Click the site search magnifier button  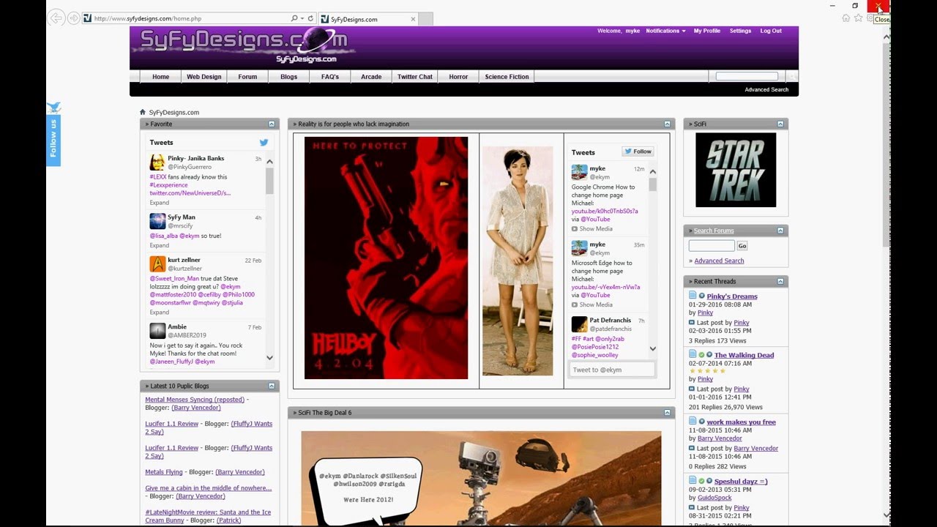[791, 76]
